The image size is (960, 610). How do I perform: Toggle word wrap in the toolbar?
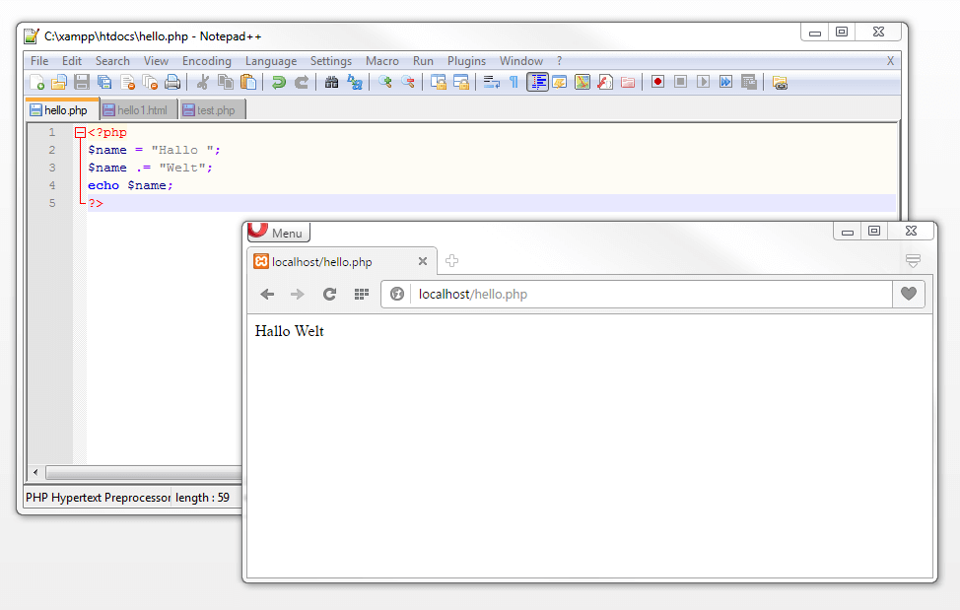492,82
